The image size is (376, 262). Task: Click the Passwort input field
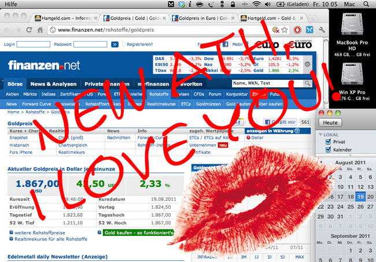pyautogui.click(x=90, y=45)
